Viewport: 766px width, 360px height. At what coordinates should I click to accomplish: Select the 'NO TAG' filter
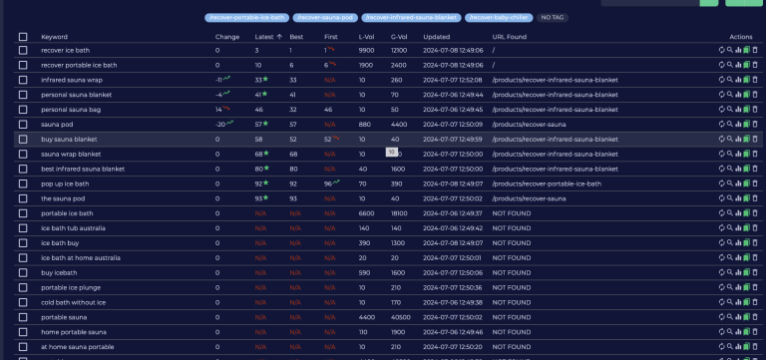pos(553,18)
